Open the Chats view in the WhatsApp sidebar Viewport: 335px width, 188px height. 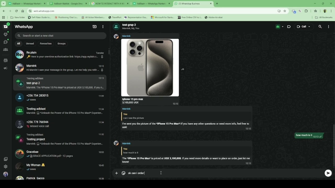pos(5,27)
